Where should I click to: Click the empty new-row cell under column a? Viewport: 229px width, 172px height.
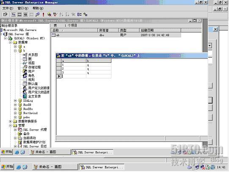[x=74, y=76]
